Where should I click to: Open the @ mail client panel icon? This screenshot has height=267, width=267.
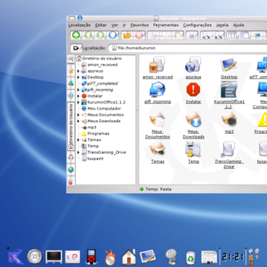pos(171,256)
